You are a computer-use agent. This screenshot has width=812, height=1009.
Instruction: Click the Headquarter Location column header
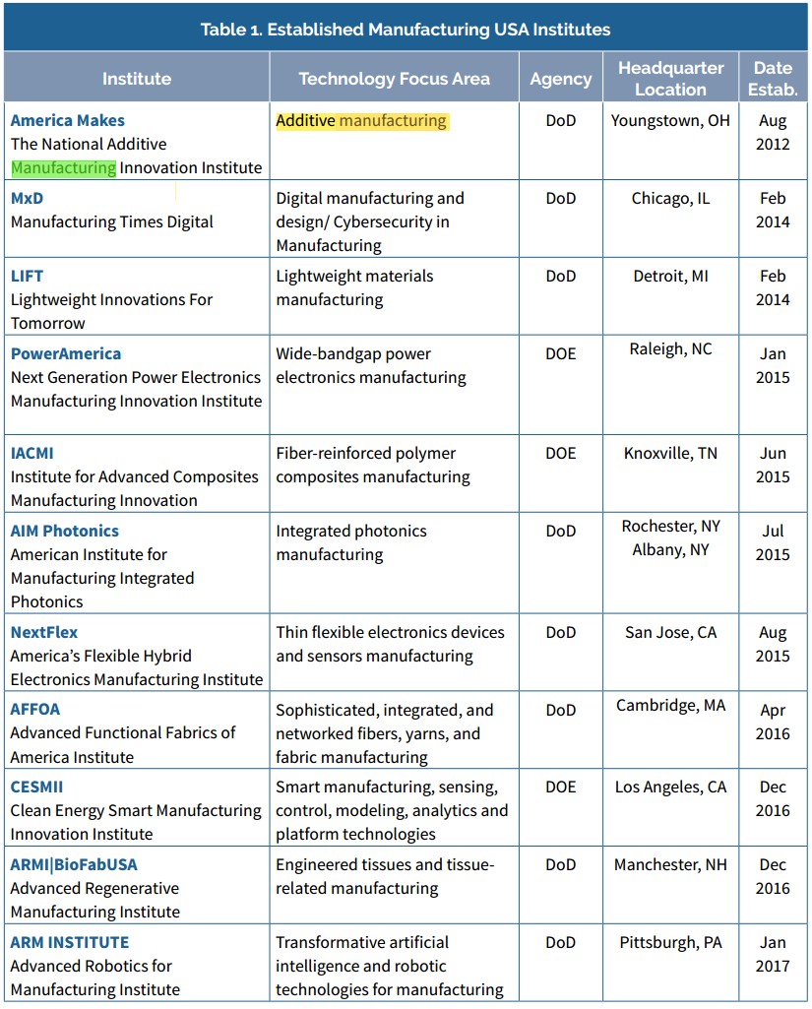click(x=670, y=77)
